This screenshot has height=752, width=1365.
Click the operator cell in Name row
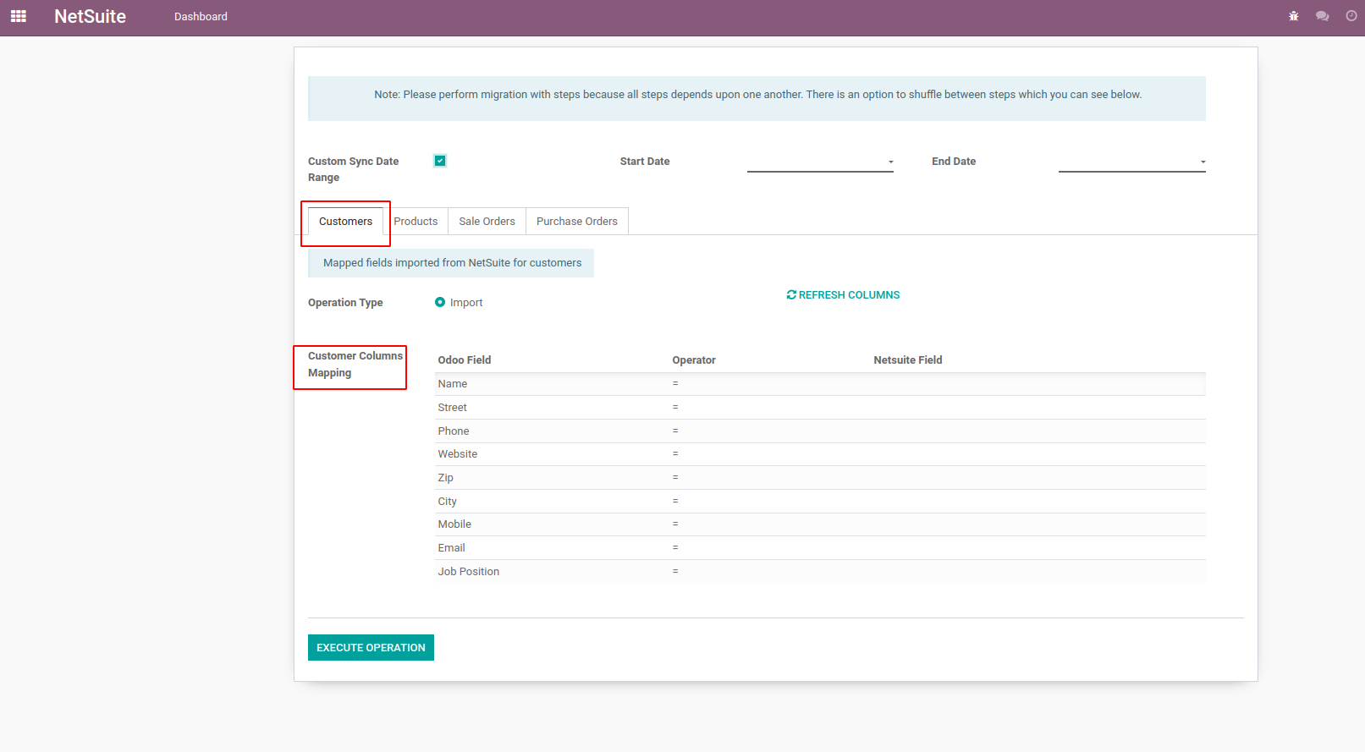pos(675,384)
